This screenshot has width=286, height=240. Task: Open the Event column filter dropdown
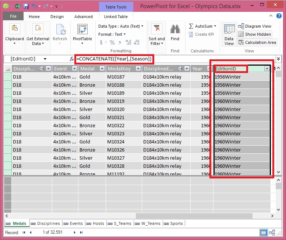pyautogui.click(x=74, y=69)
